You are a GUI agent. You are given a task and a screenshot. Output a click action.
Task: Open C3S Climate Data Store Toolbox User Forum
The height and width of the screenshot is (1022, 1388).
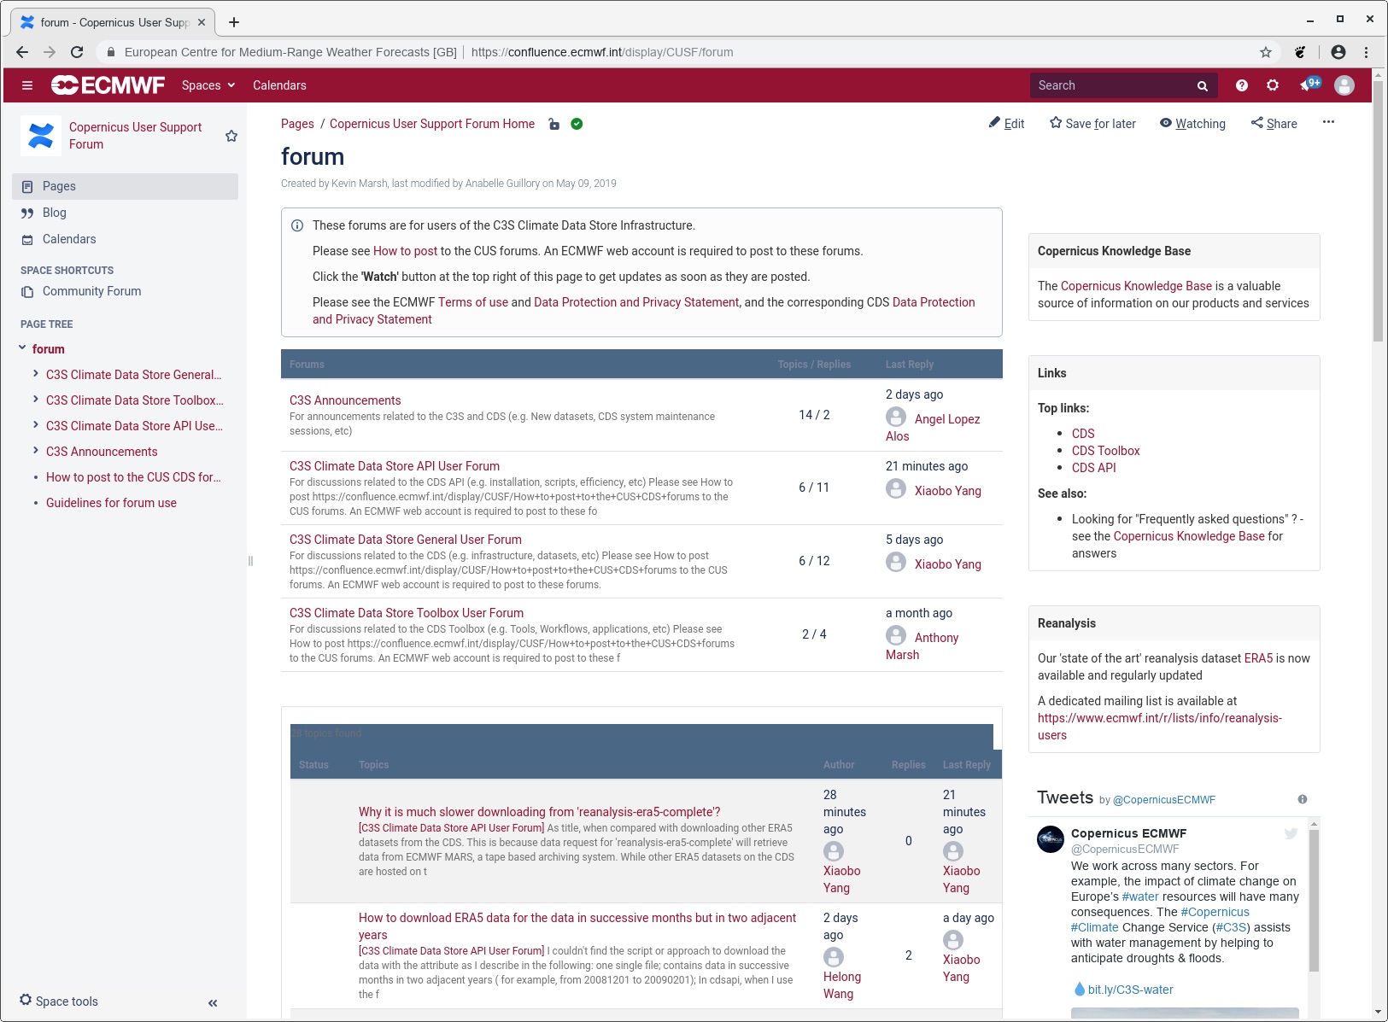coord(407,613)
